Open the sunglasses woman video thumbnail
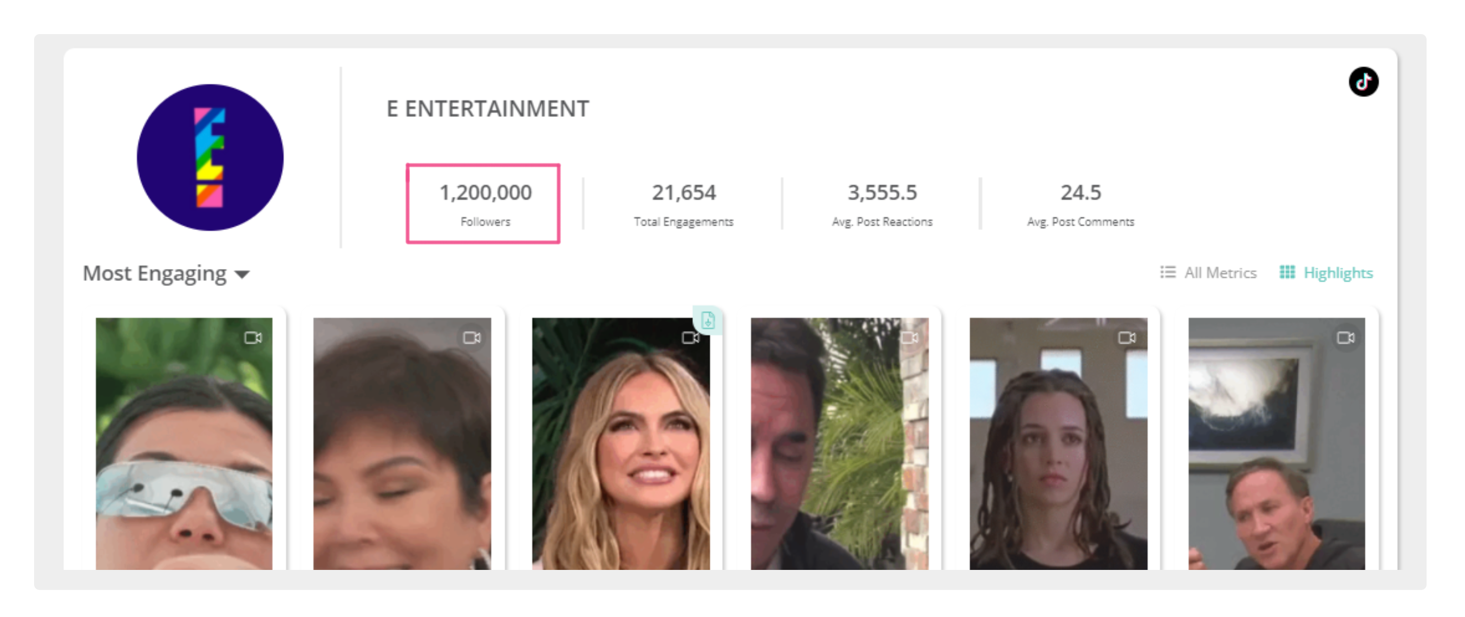The image size is (1465, 617). (x=184, y=444)
